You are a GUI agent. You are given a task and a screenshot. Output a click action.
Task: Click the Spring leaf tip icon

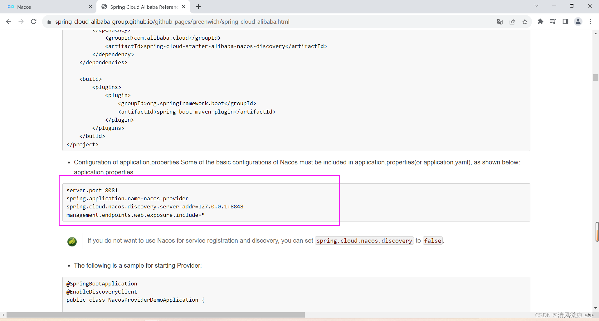click(72, 241)
